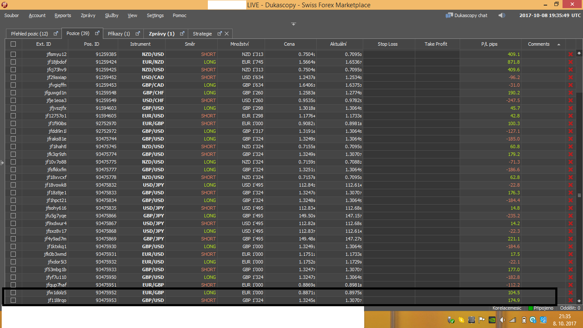Click the Připojeno connection status indicator
Screen dimensions: 583x328
(x=541, y=308)
